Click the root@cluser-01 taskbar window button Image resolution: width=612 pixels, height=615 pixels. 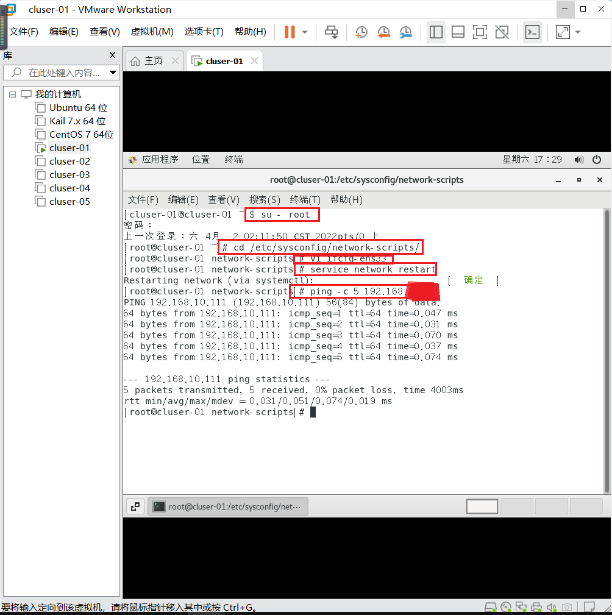pyautogui.click(x=228, y=507)
